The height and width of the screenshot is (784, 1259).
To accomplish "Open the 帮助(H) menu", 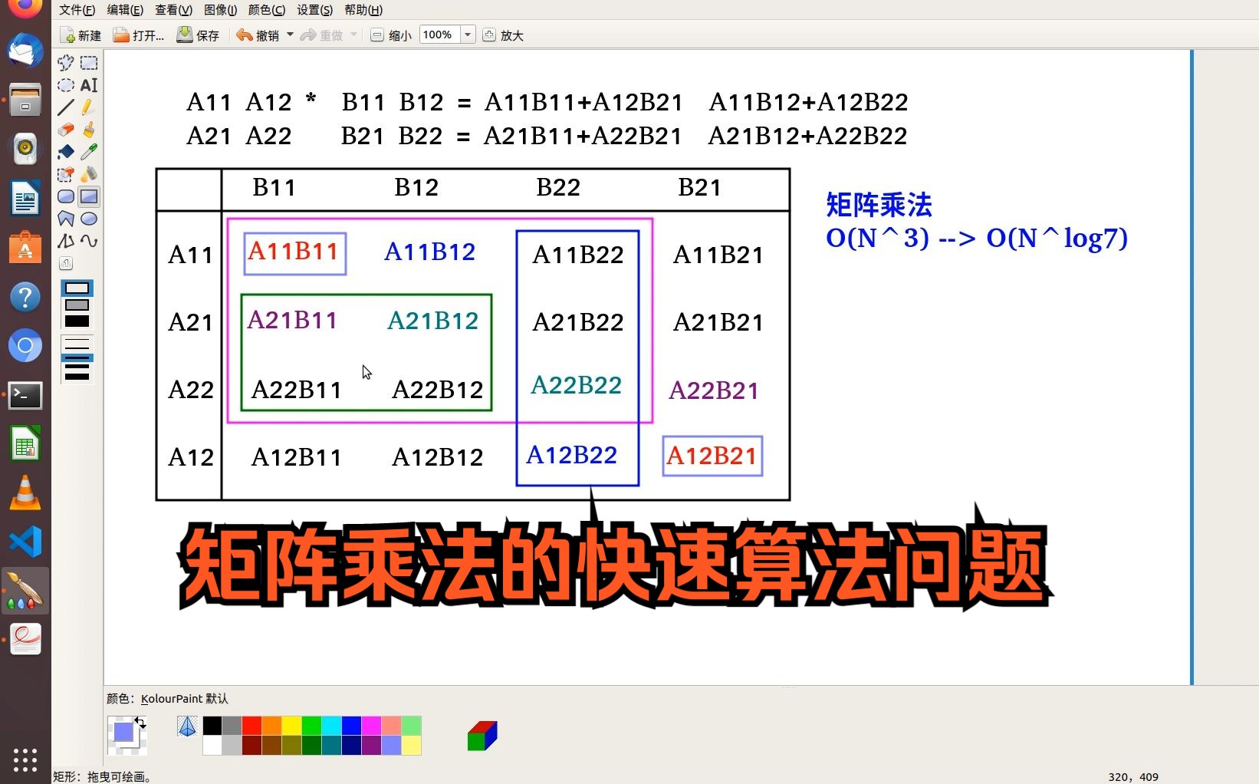I will coord(363,10).
